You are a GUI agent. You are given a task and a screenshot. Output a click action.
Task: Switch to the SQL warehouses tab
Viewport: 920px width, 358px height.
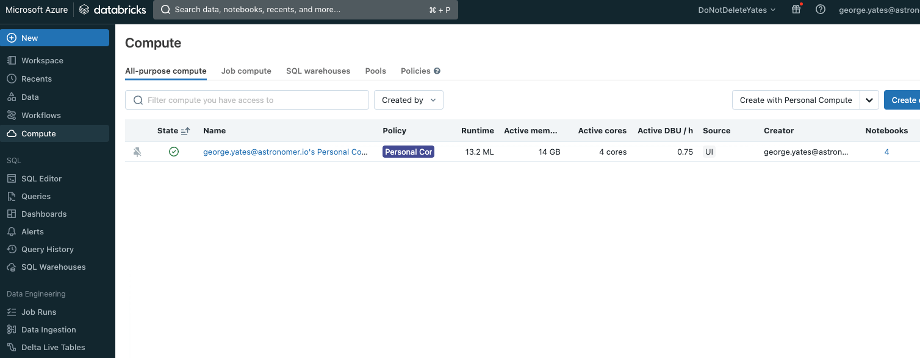point(318,71)
